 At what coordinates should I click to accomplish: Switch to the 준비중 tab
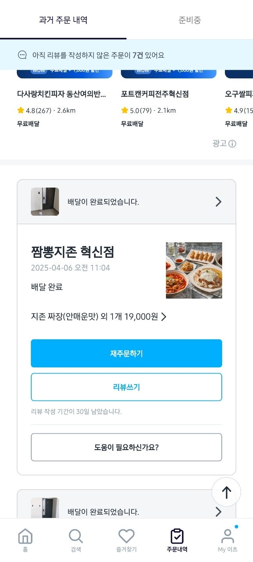coord(190,20)
